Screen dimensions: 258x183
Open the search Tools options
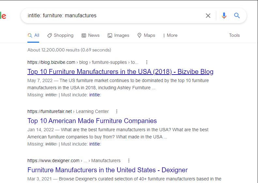(x=234, y=35)
